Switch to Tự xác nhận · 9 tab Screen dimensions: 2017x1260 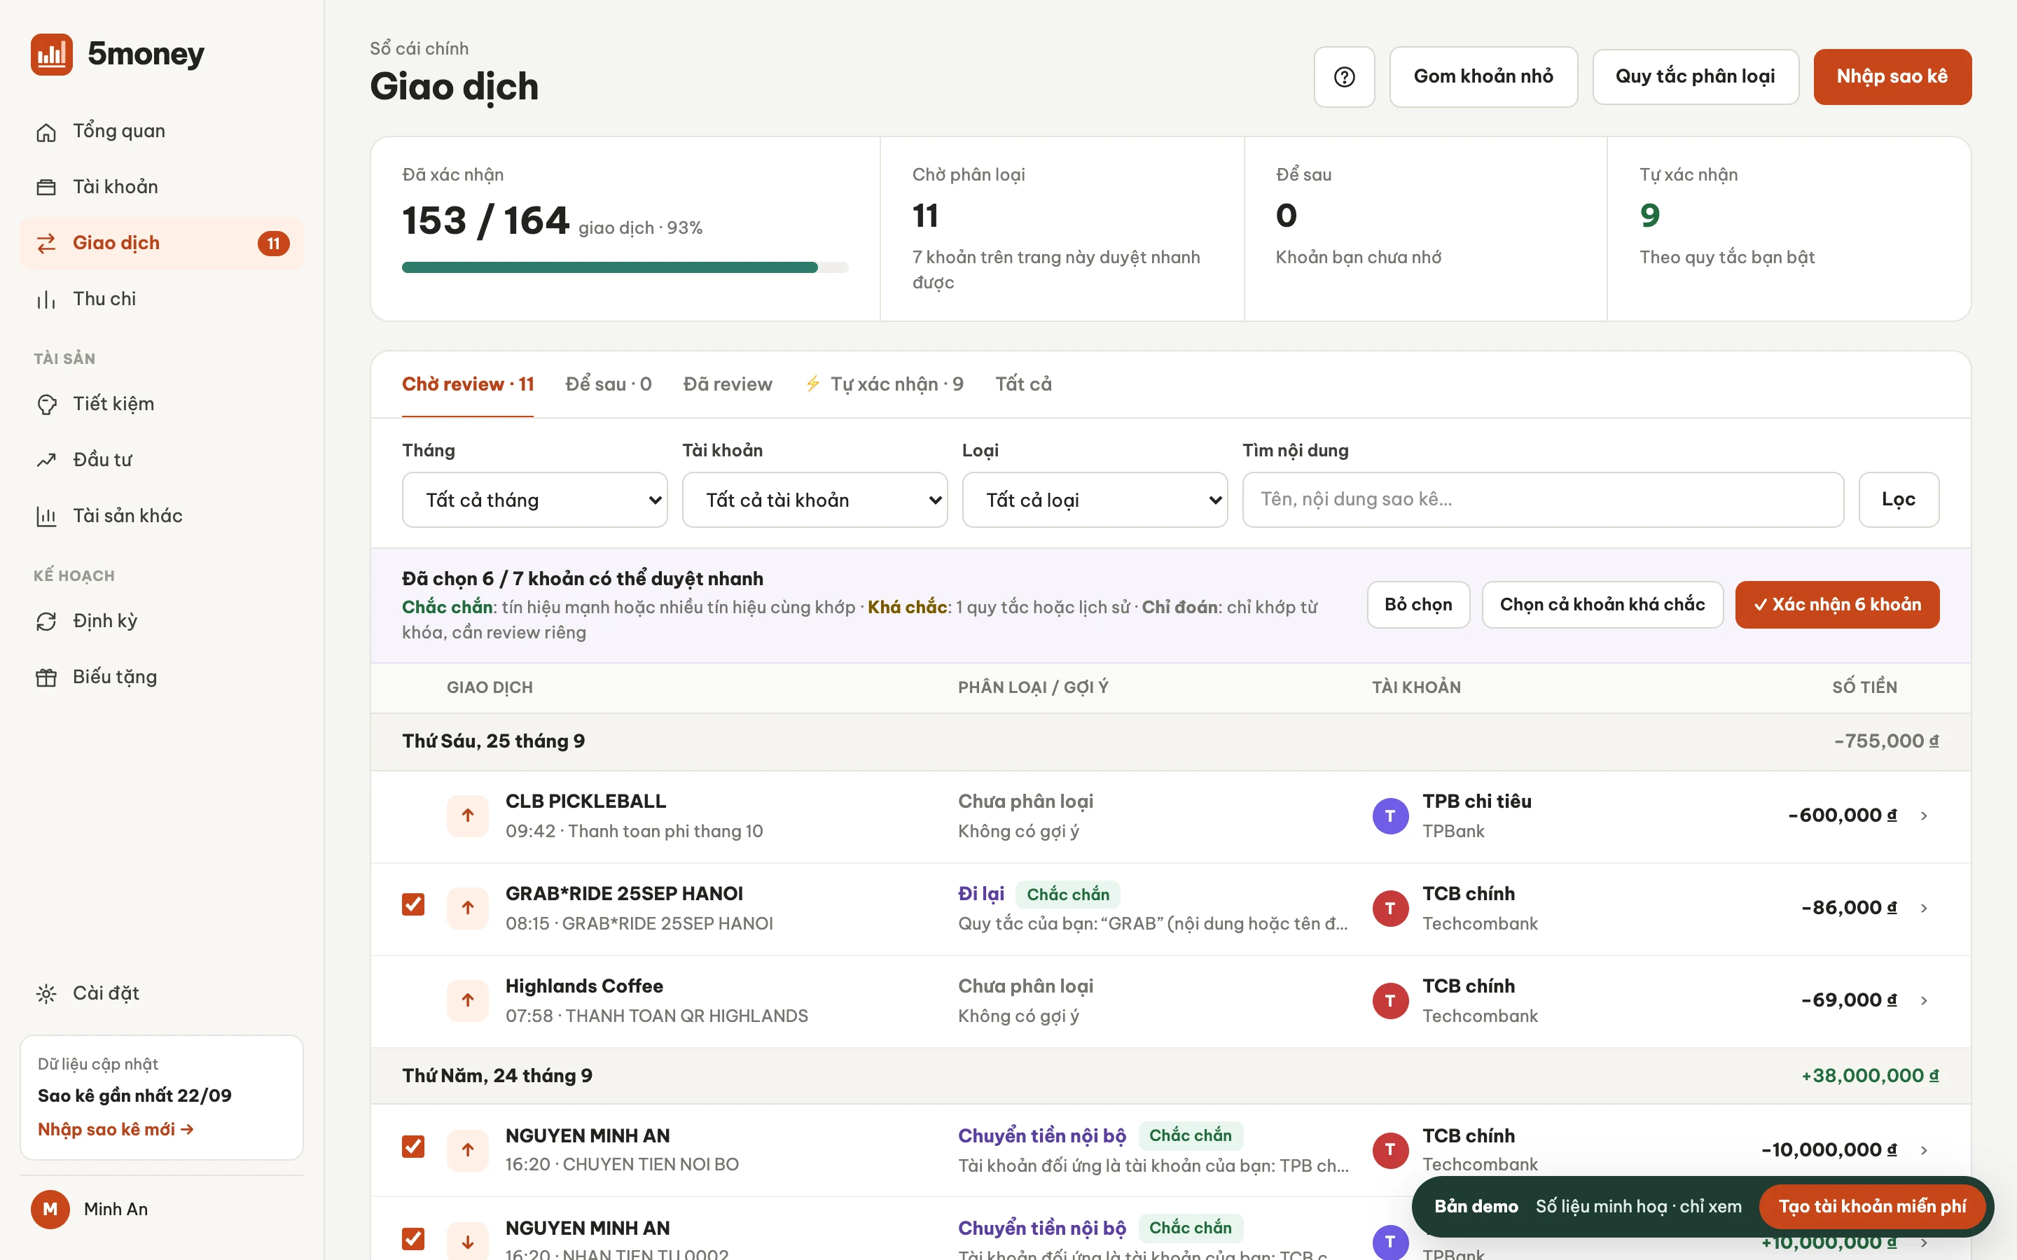(885, 384)
